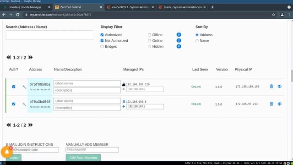This screenshot has height=165, width=293.
Task: Switch to Linodes | Linode Manager tab
Action: tap(25, 7)
